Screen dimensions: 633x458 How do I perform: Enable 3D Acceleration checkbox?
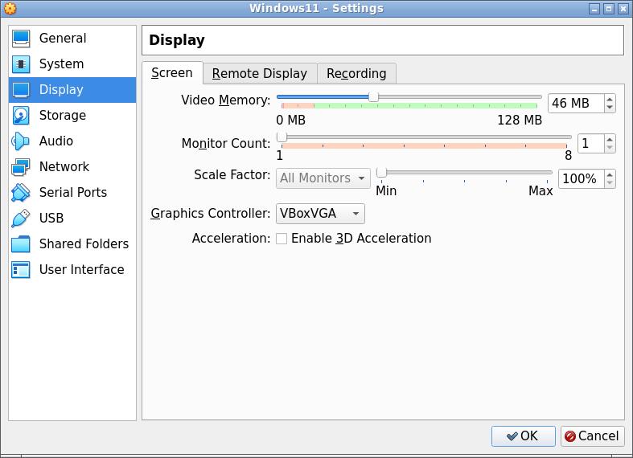coord(282,239)
